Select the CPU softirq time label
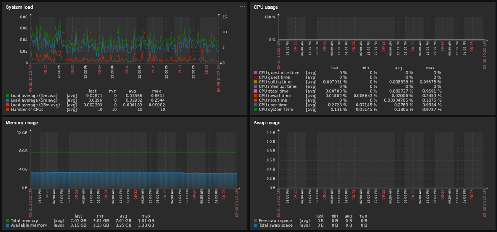497x232 pixels. point(275,82)
